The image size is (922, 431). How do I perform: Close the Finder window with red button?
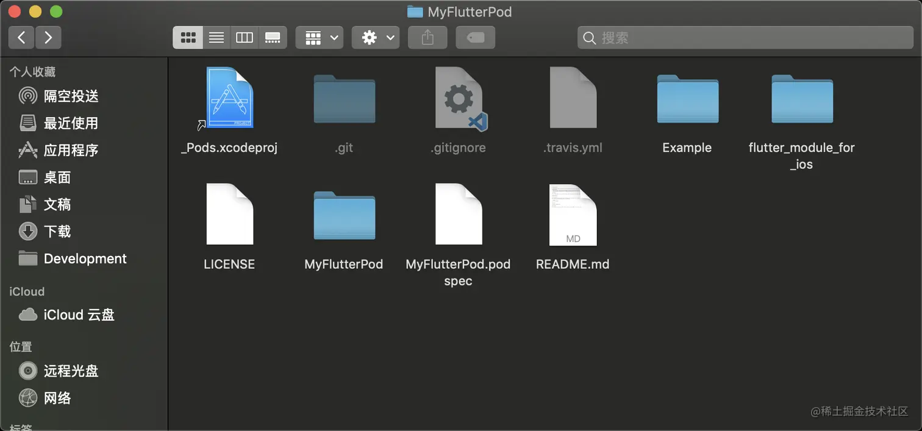(15, 12)
